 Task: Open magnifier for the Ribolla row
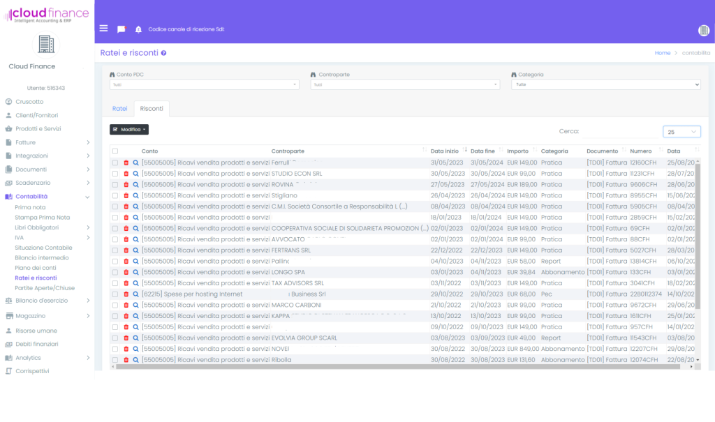[135, 359]
